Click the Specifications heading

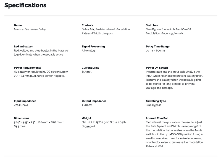tap(25, 5)
